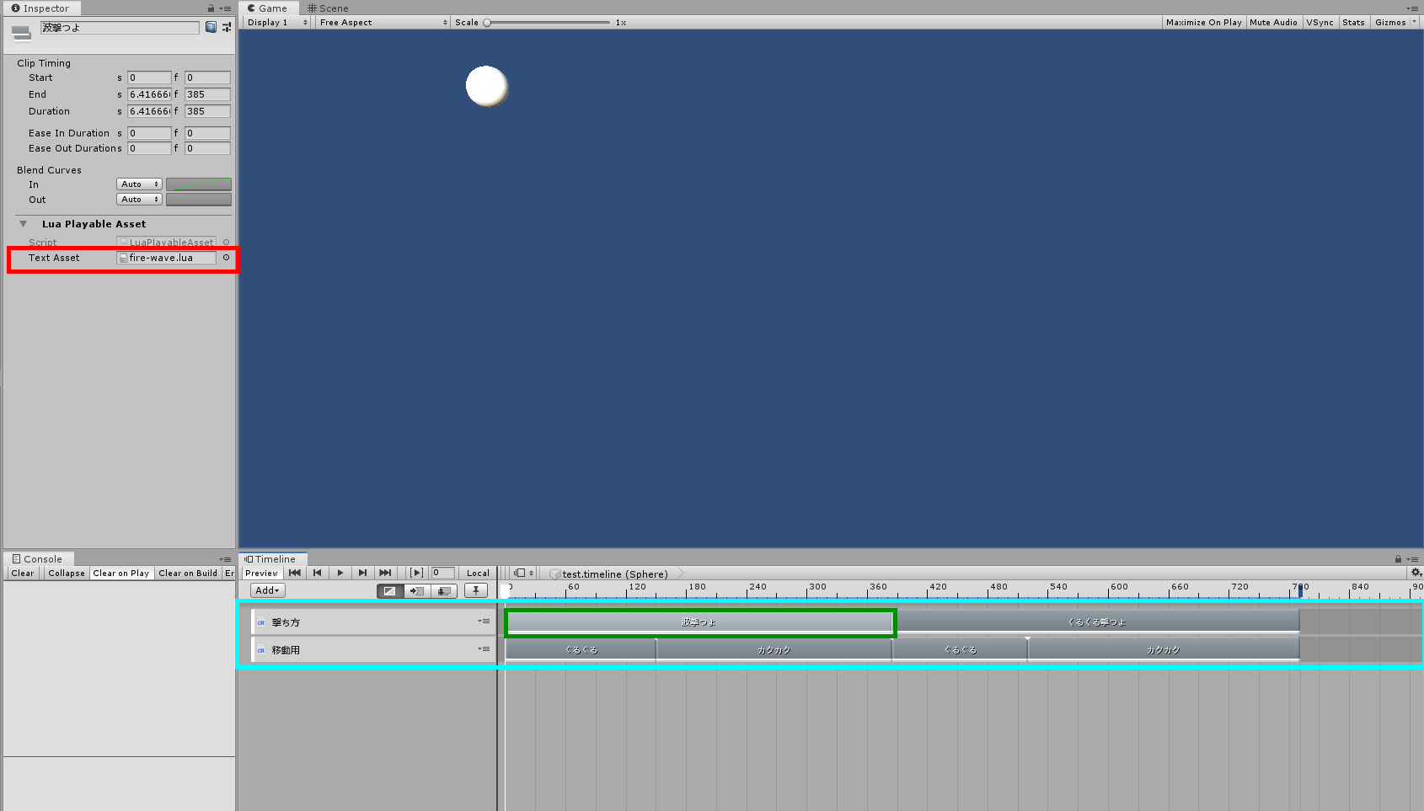Screen dimensions: 1424x811
Task: Clear the Console log
Action: 23,574
